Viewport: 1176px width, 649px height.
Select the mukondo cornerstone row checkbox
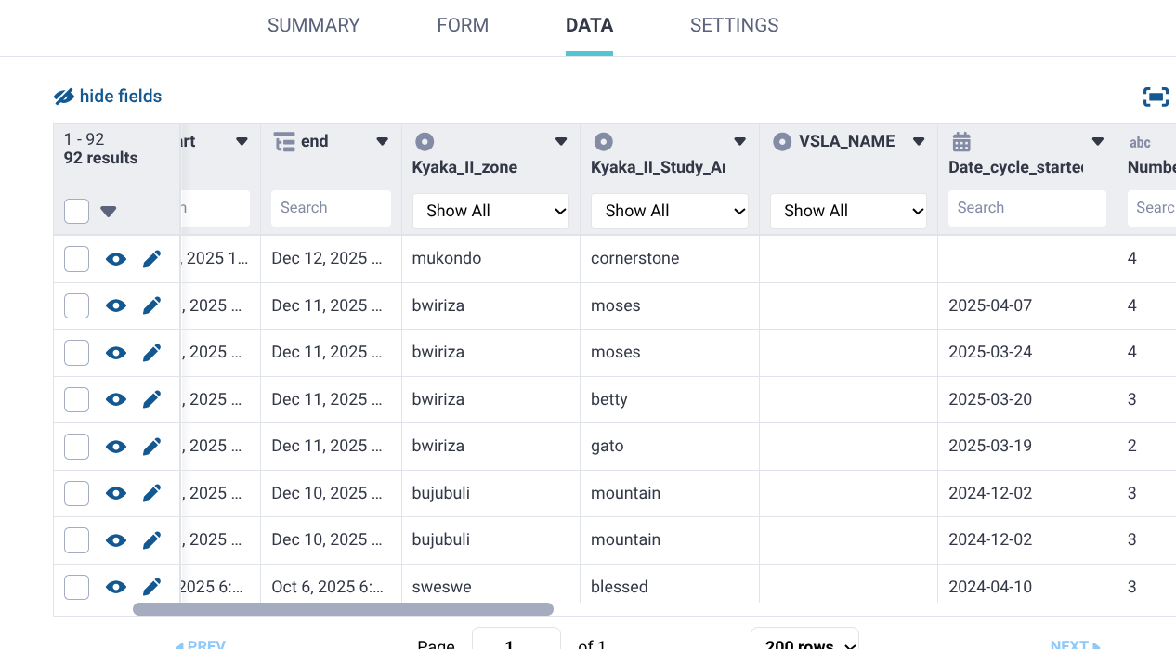[x=77, y=259]
